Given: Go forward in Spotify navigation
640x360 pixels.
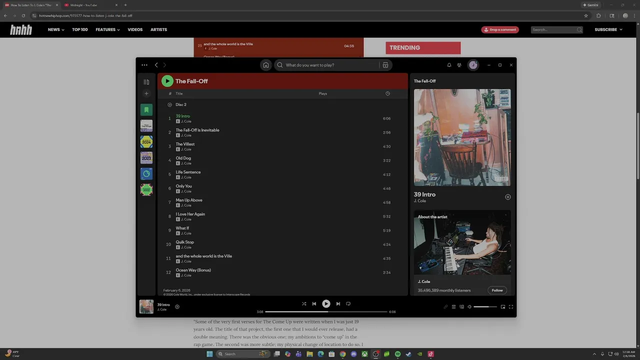Looking at the screenshot, I should tap(164, 65).
